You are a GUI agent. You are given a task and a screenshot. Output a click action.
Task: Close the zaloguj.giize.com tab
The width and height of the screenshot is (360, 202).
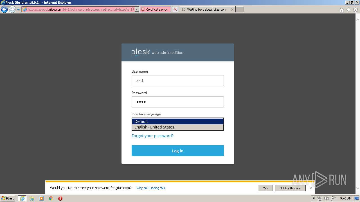tap(232, 10)
